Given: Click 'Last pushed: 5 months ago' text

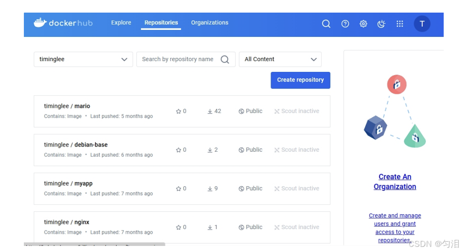Looking at the screenshot, I should pyautogui.click(x=121, y=116).
